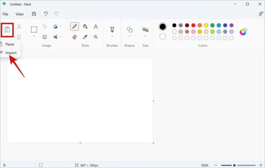Image resolution: width=265 pixels, height=168 pixels.
Task: Expand the Shapes dropdown
Action: (x=130, y=36)
